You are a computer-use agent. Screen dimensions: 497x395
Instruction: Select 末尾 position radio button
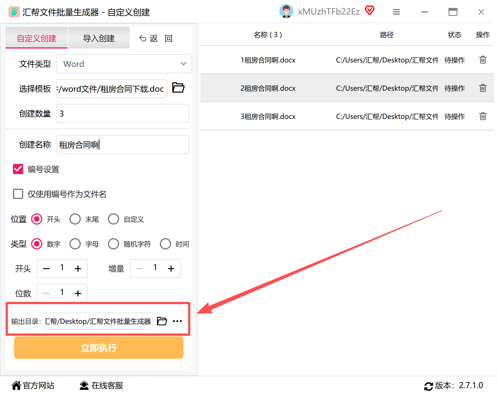[75, 219]
